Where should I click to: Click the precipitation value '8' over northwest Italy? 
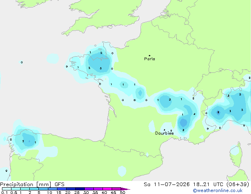point(218,112)
